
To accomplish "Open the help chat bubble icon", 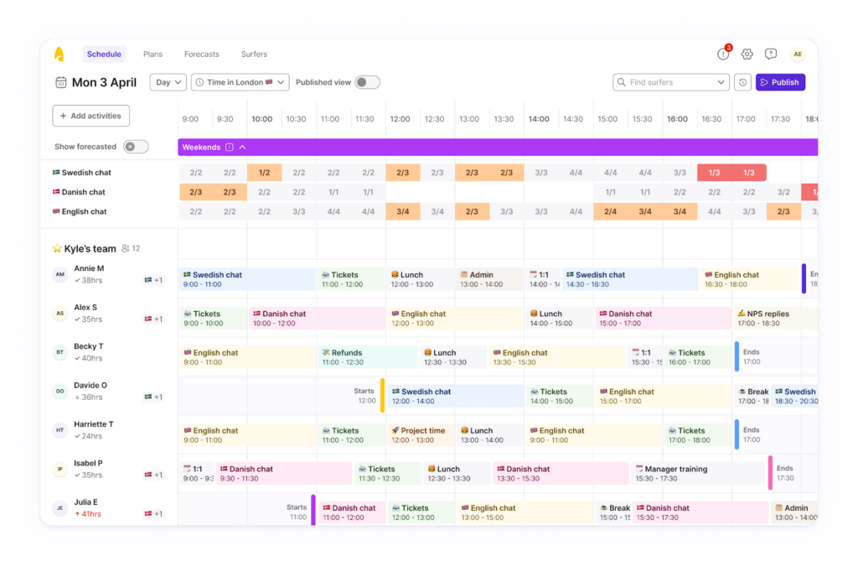I will coord(771,54).
